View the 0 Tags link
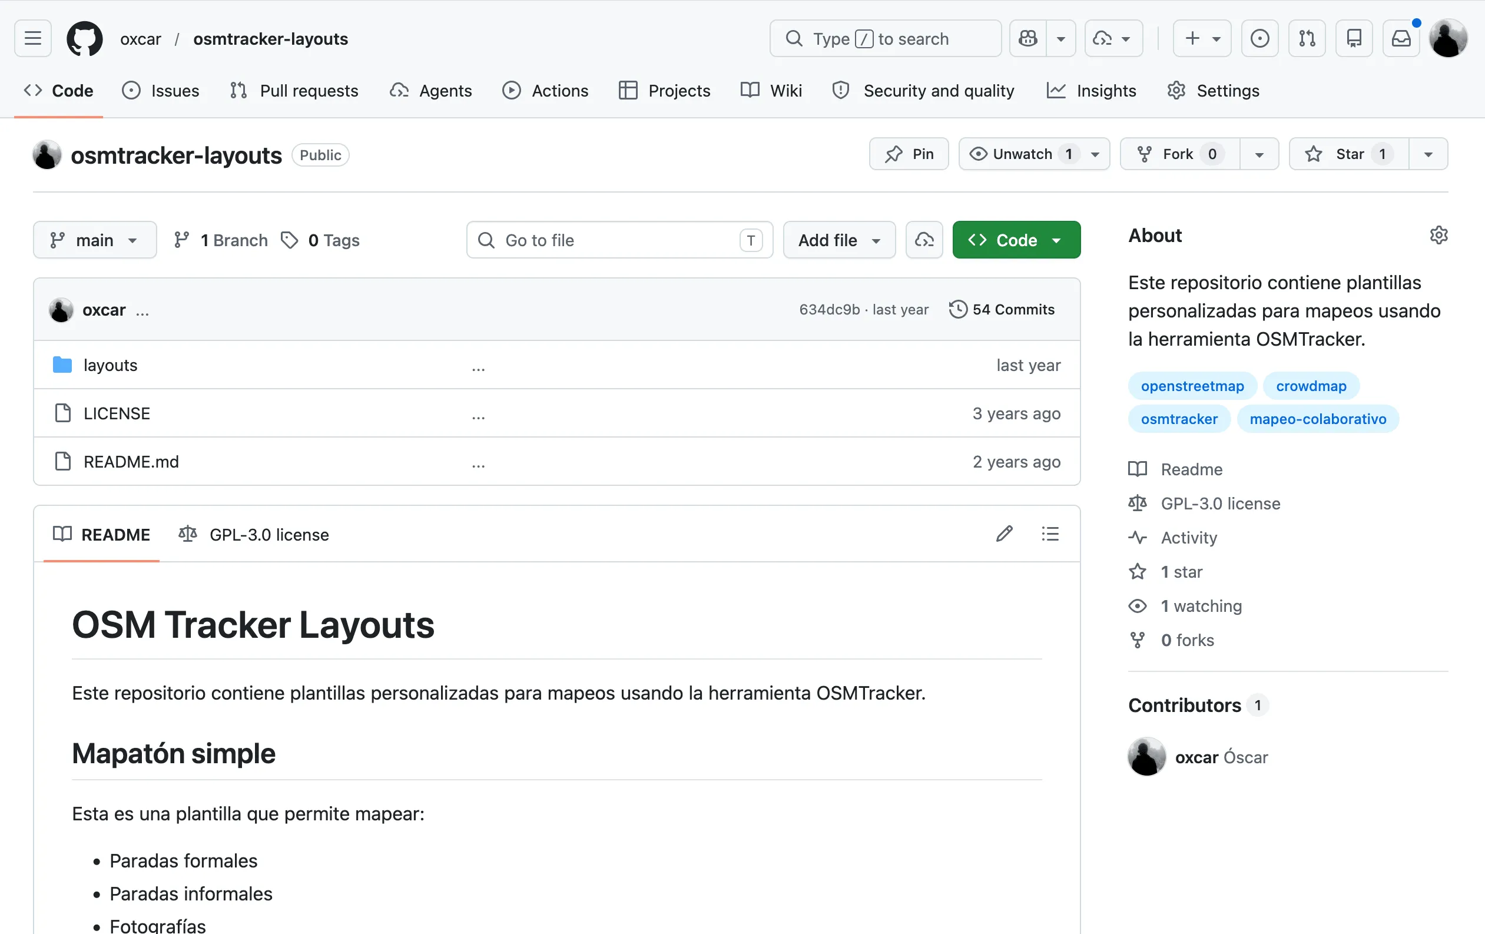 pos(320,240)
